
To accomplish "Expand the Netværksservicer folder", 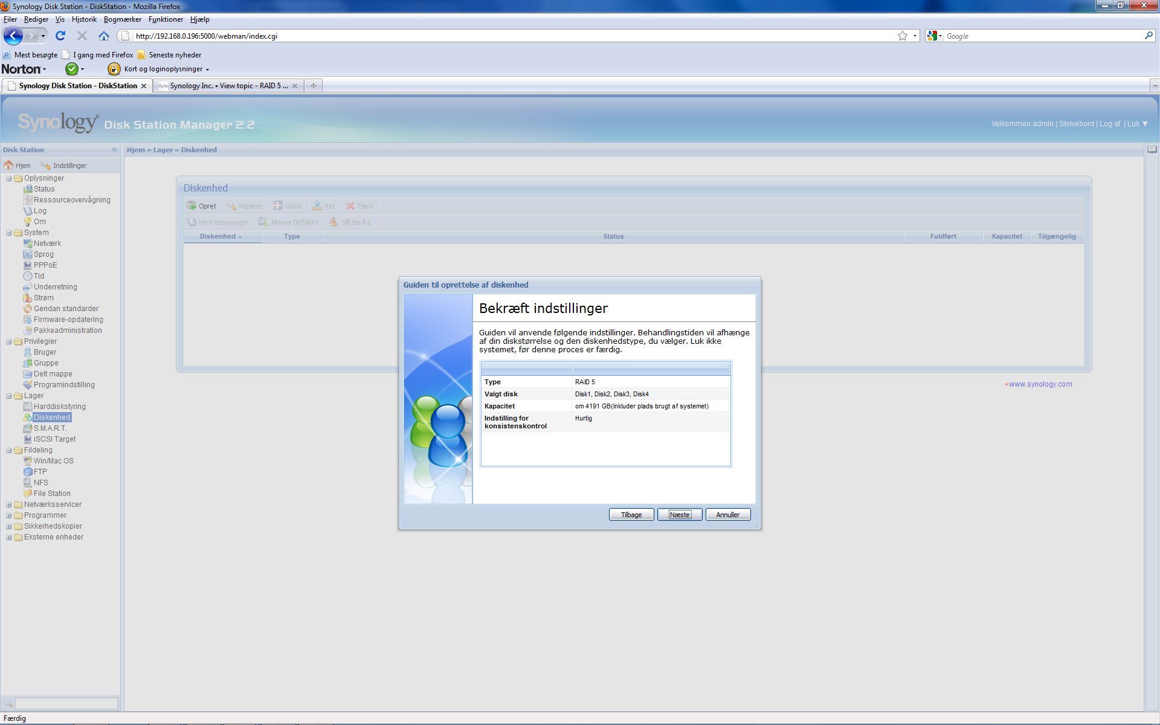I will pos(9,504).
